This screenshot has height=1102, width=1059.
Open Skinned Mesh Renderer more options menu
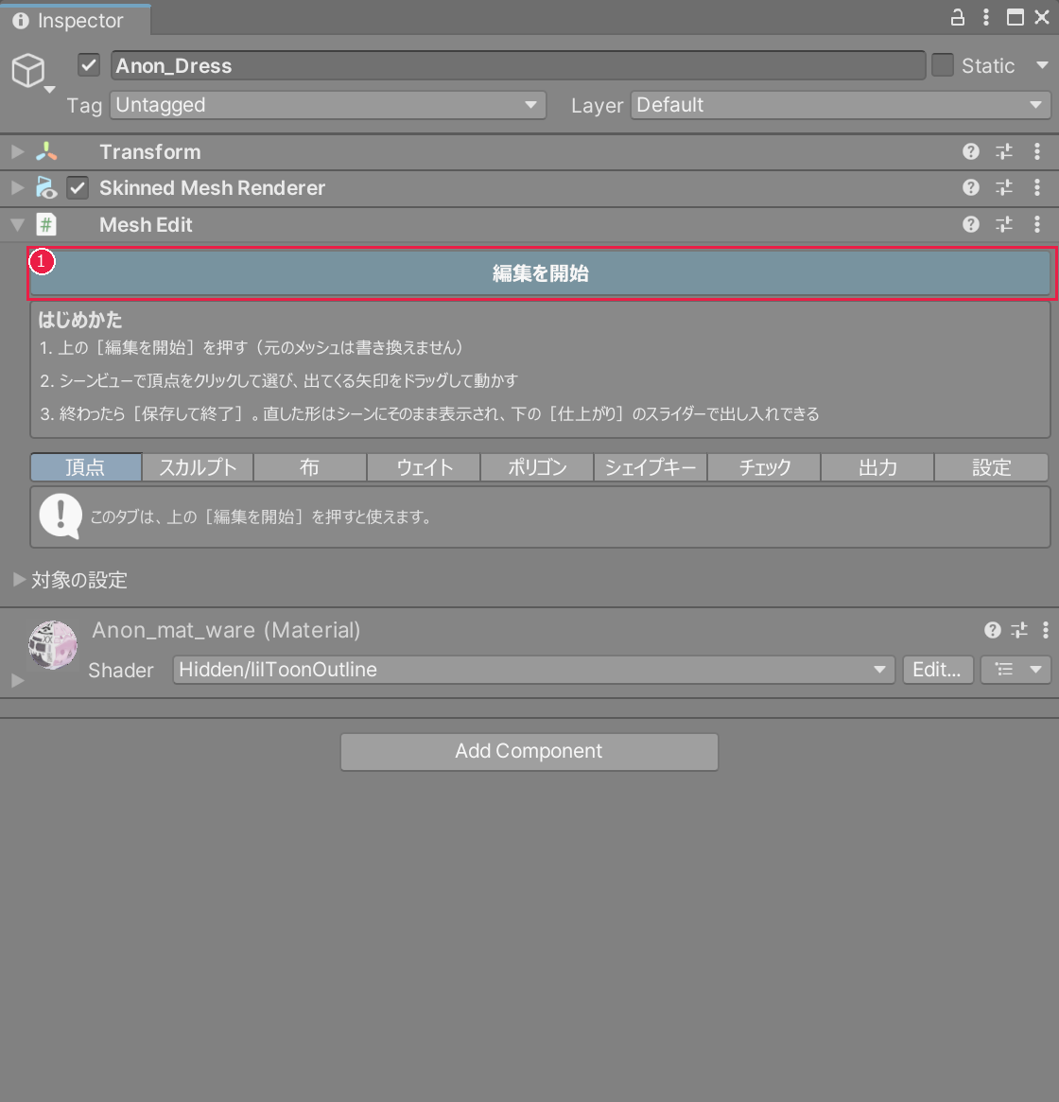pyautogui.click(x=1037, y=187)
